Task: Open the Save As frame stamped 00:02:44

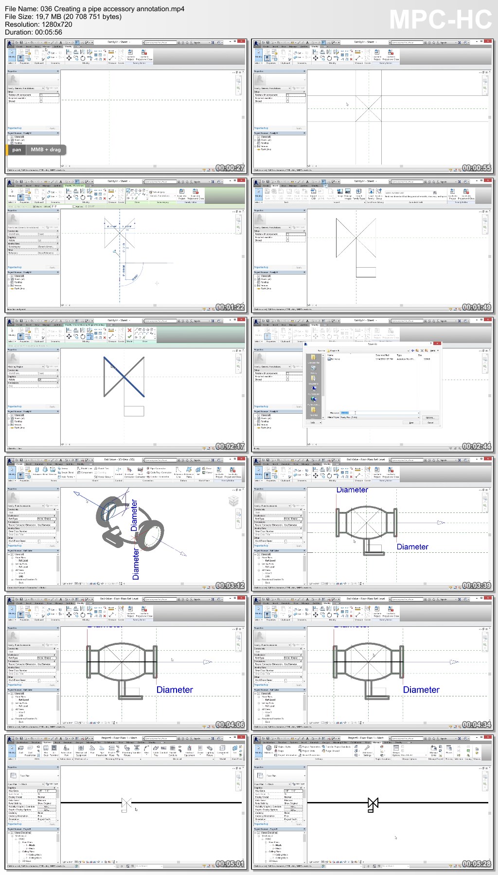Action: (373, 384)
